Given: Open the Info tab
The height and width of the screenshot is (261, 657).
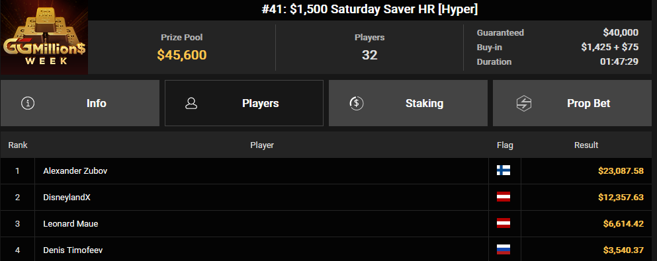Looking at the screenshot, I should (x=79, y=103).
